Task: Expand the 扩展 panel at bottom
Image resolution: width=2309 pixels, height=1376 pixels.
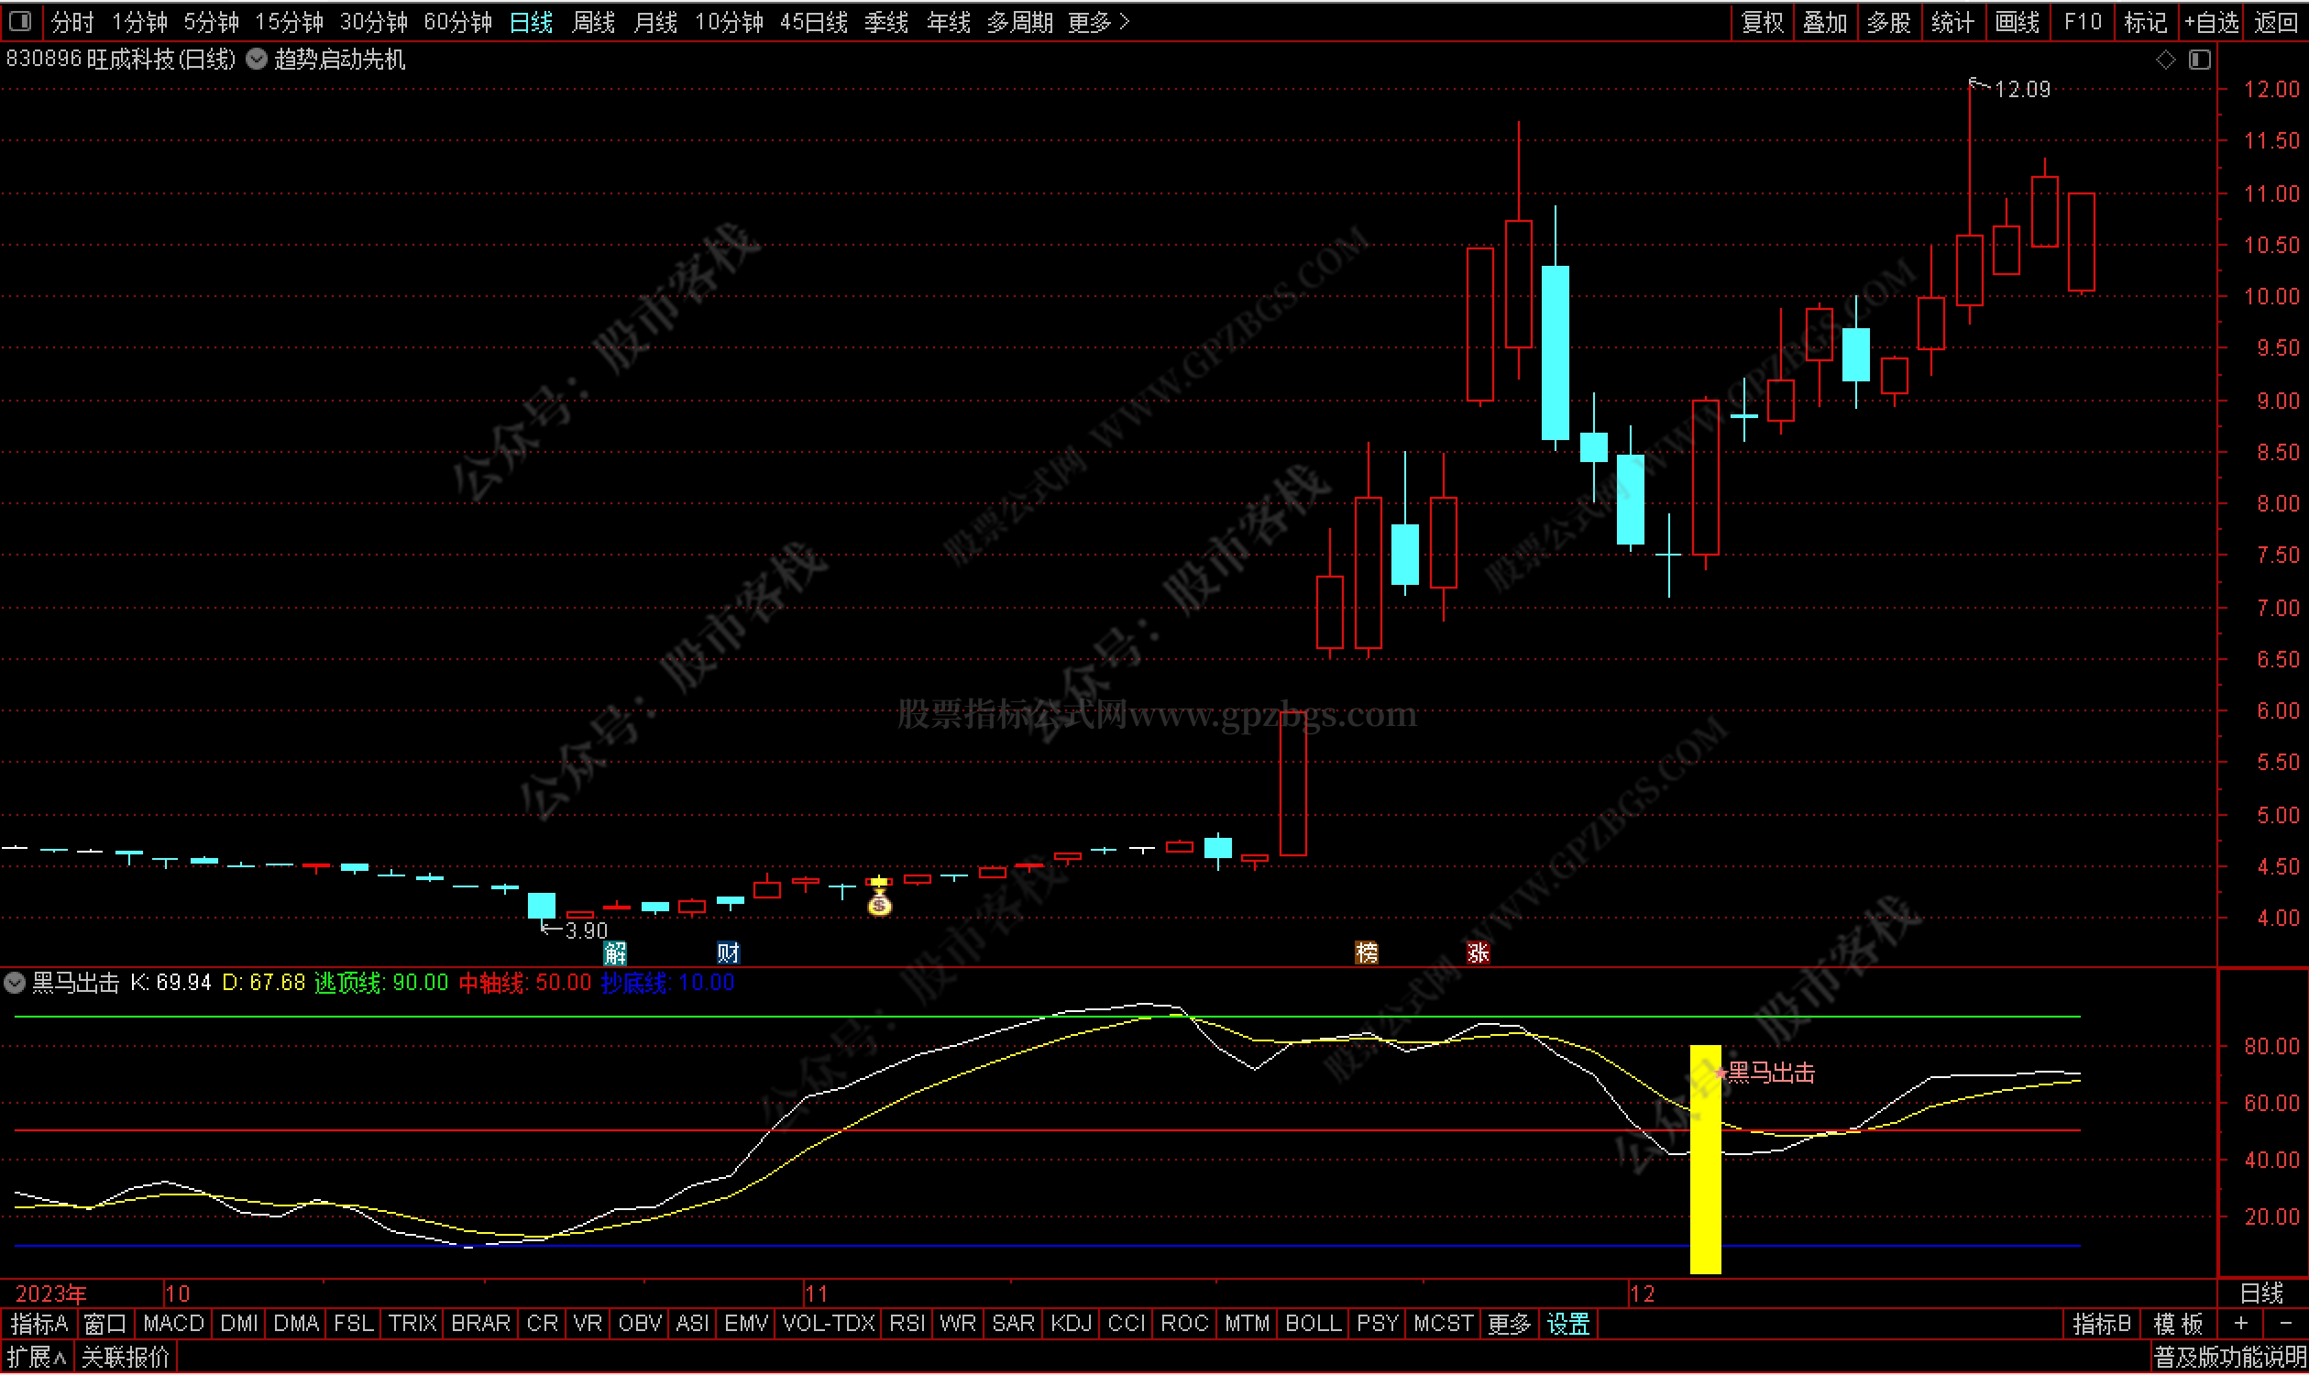Action: pyautogui.click(x=36, y=1358)
